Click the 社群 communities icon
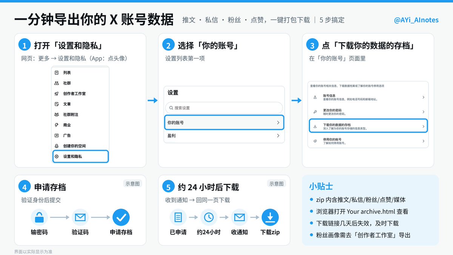This screenshot has height=255, width=453. [57, 83]
